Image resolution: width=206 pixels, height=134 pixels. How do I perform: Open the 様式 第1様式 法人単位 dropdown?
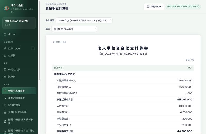coord(74,29)
